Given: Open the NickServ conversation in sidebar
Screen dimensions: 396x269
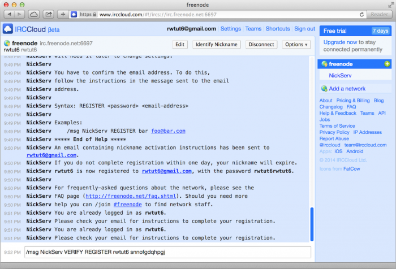Looking at the screenshot, I should coord(340,76).
